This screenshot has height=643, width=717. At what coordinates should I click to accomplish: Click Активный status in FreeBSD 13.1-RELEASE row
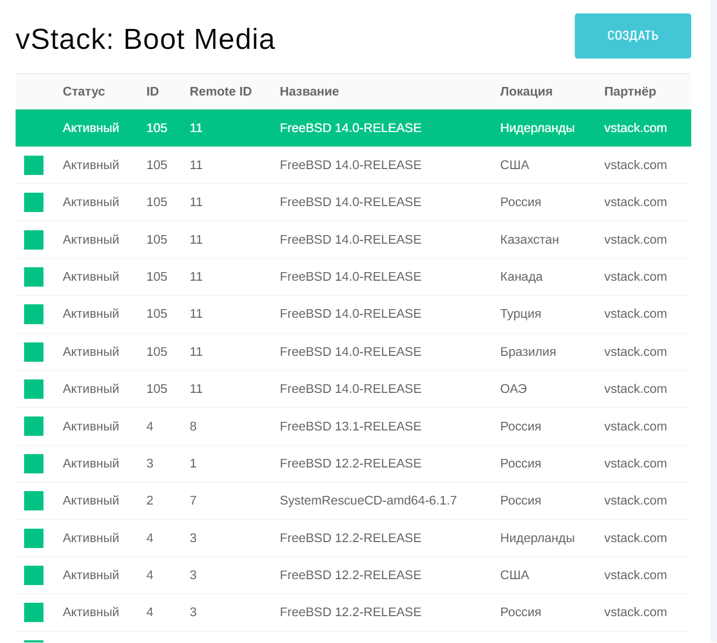click(91, 426)
